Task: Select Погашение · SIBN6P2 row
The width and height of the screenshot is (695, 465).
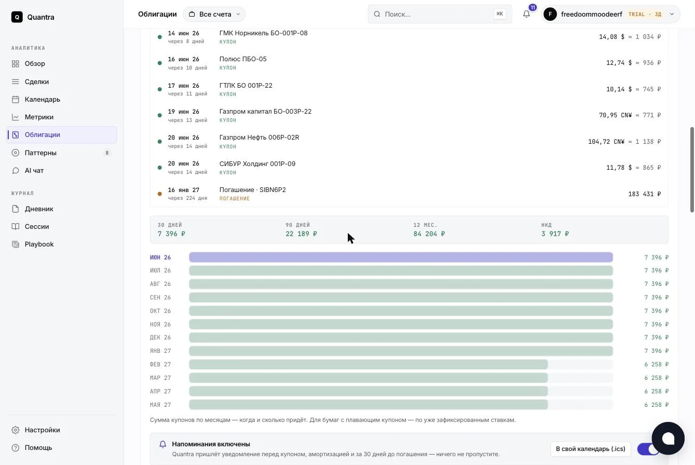Action: pyautogui.click(x=409, y=194)
